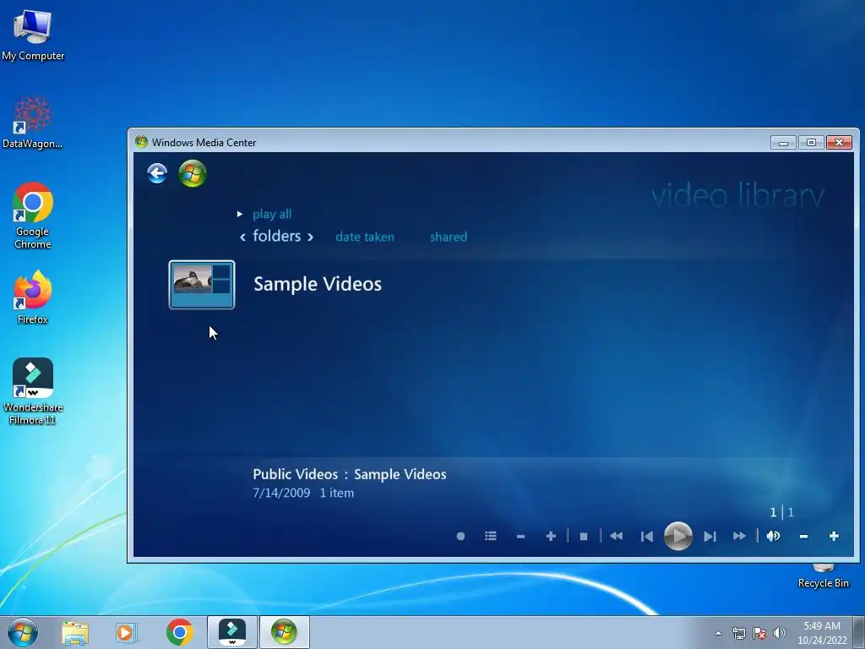Open the Recycle Bin on desktop
The width and height of the screenshot is (865, 649).
click(823, 576)
